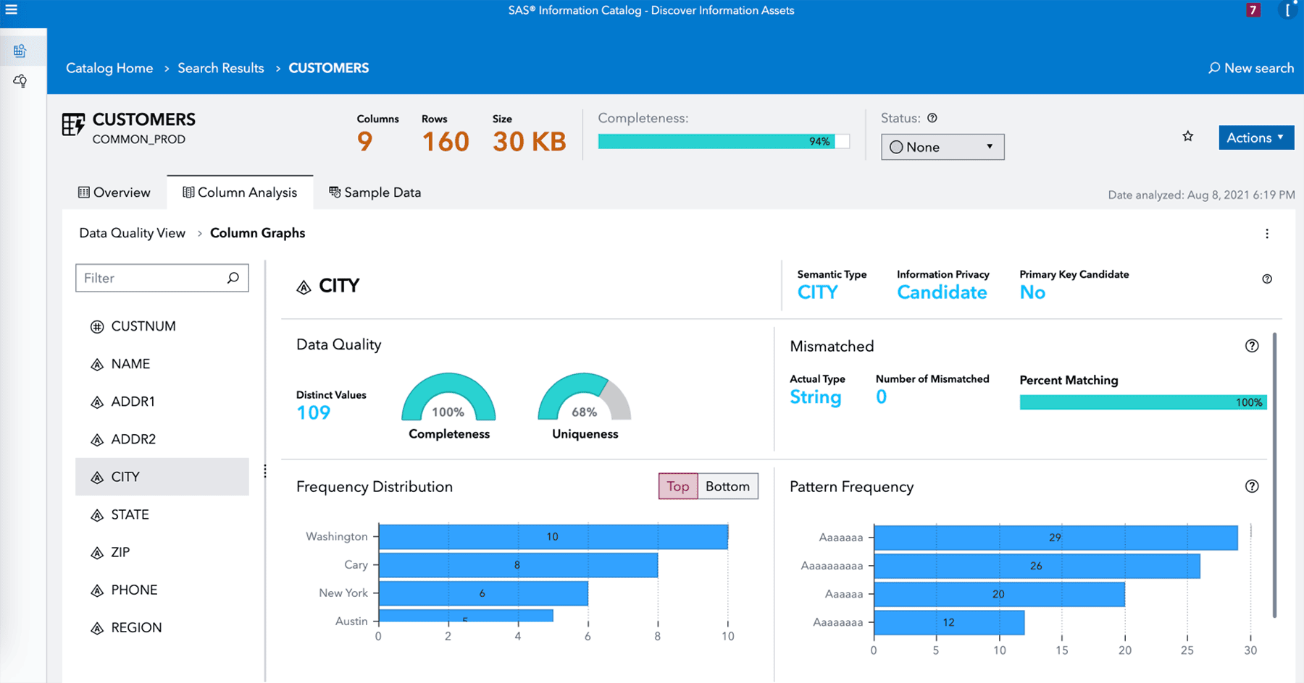1304x683 pixels.
Task: Open the vertical ellipsis menu near Column Graphs
Action: pos(1267,233)
